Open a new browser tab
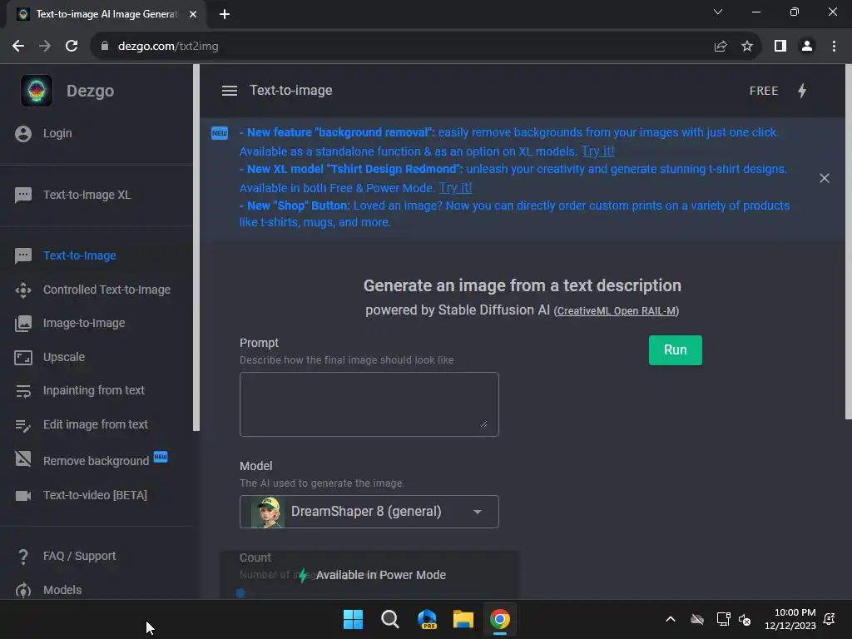The image size is (852, 639). tap(225, 14)
